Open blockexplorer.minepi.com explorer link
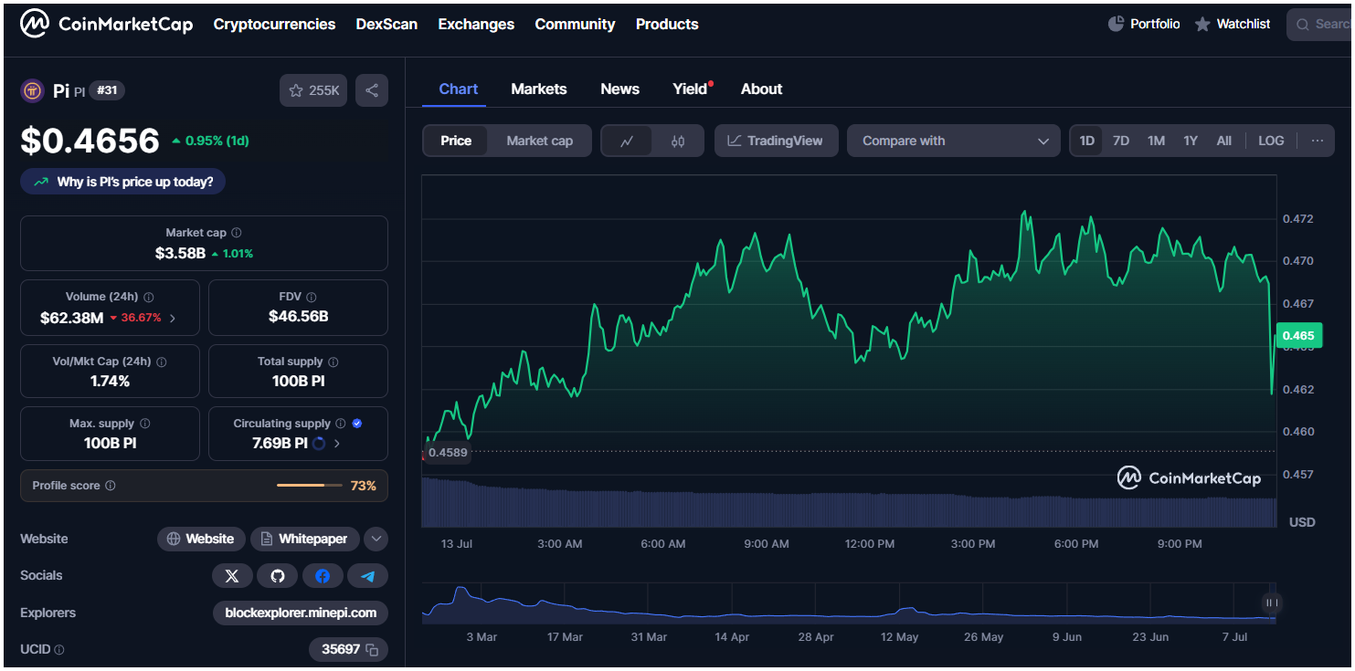 (301, 613)
